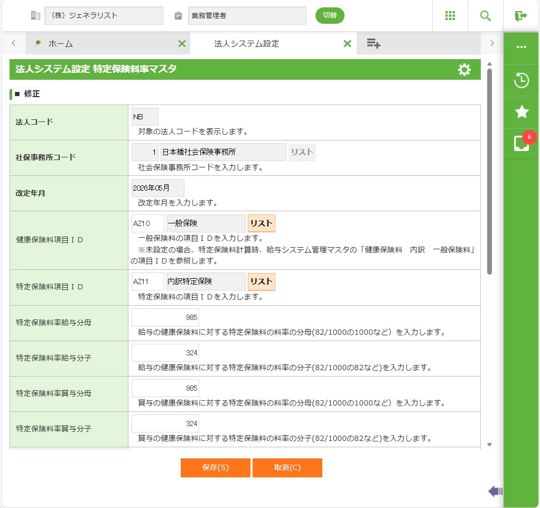Click the 取消(C) button
Screen dimensions: 540x508
point(287,467)
